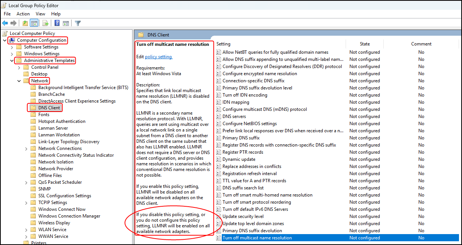The width and height of the screenshot is (462, 245).
Task: Select 'Turn off default IPv6 DNS Servers' setting
Action: 255,209
